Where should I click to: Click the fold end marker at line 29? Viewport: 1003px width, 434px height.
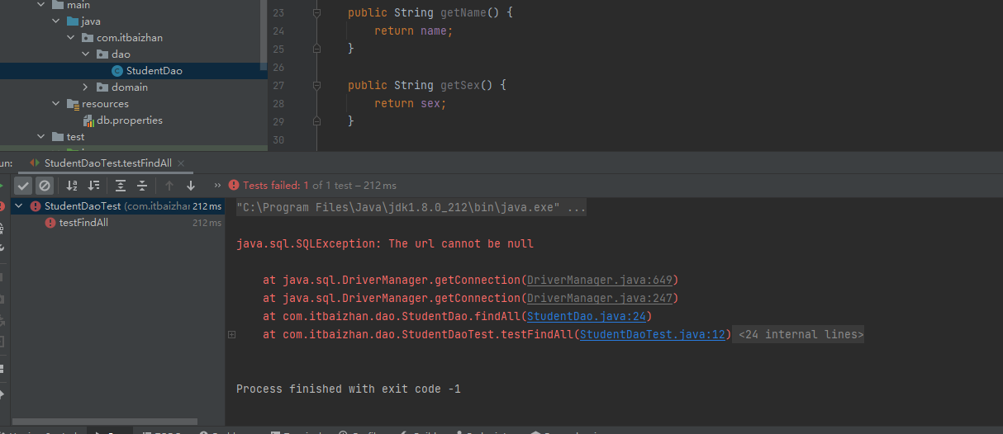click(316, 122)
